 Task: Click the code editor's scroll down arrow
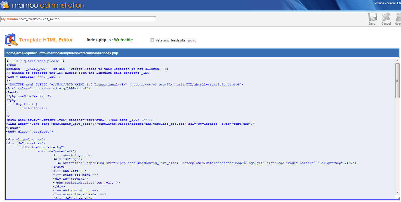tap(397, 192)
